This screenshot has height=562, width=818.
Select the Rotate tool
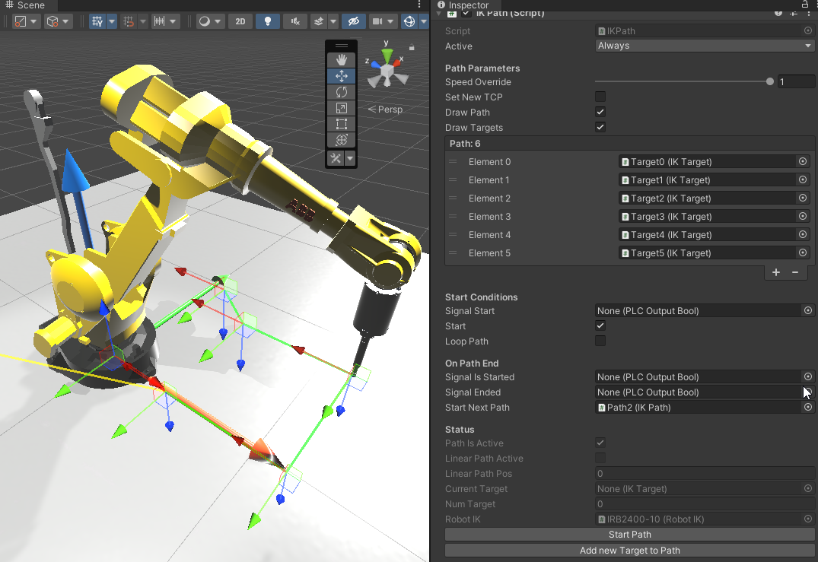coord(341,91)
